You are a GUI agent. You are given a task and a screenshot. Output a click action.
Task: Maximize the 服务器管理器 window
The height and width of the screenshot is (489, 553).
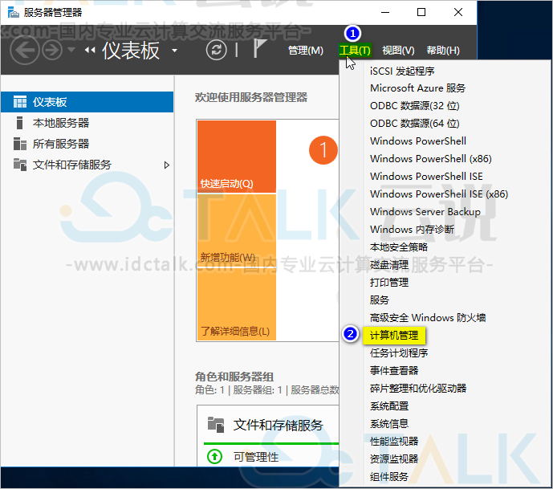point(421,12)
